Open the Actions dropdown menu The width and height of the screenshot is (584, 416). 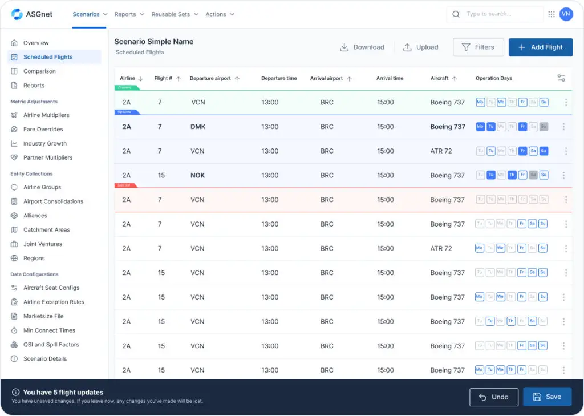pos(220,14)
